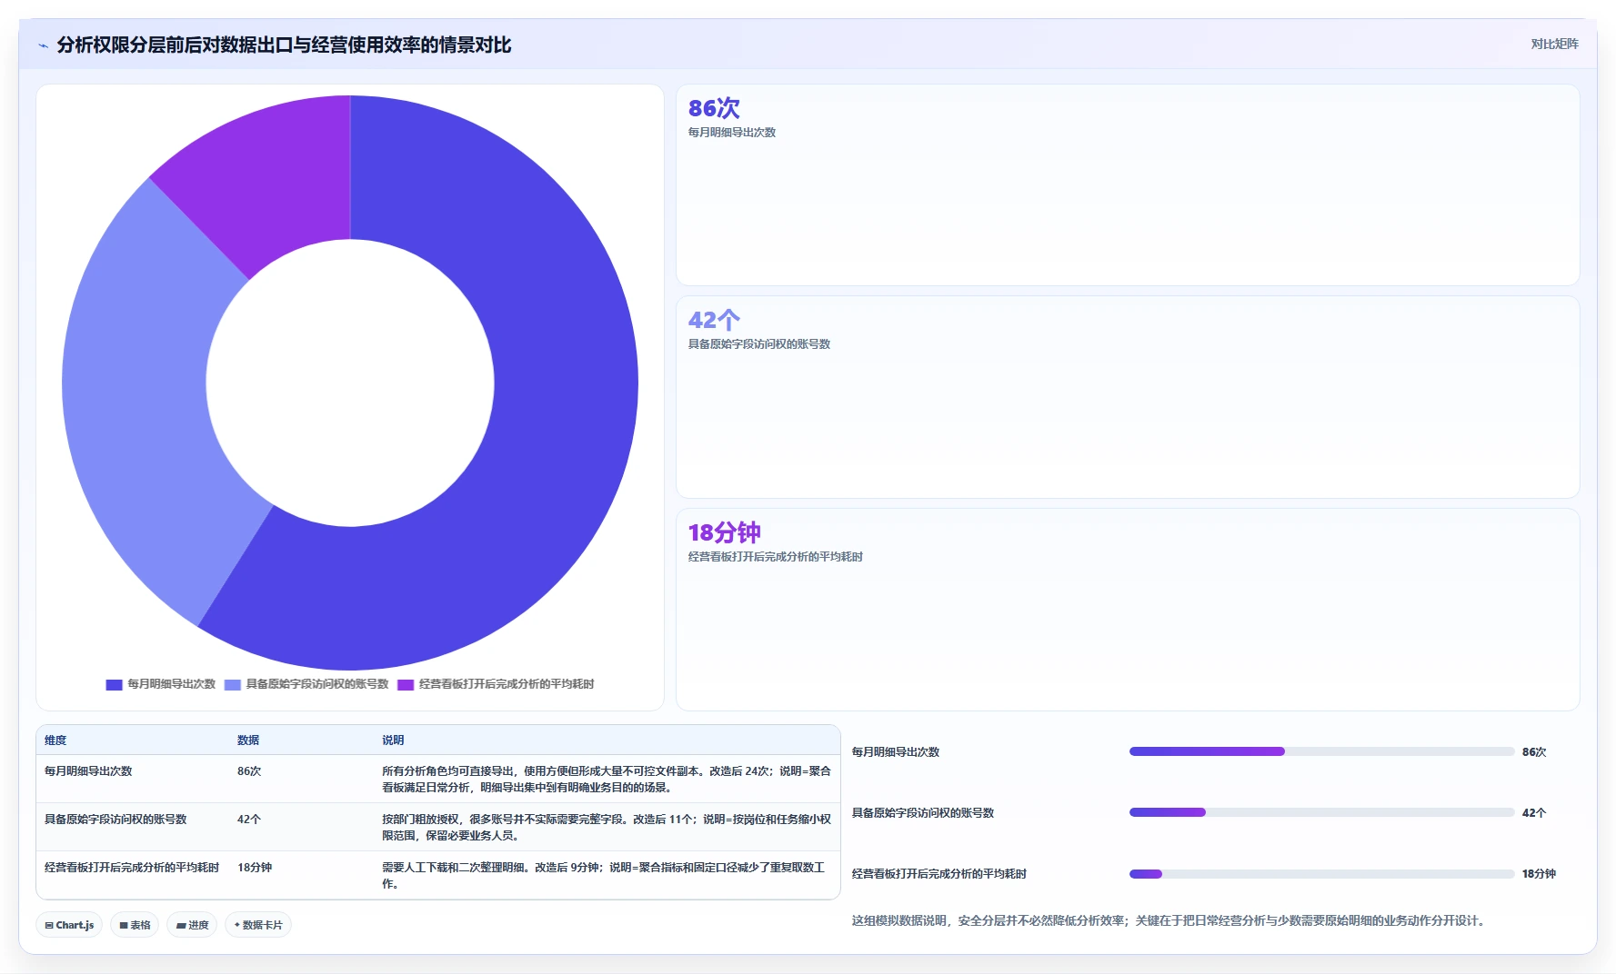Click the 经营看板打开后完成分析的平均耗时 progress row label
The image size is (1616, 974).
(x=939, y=874)
